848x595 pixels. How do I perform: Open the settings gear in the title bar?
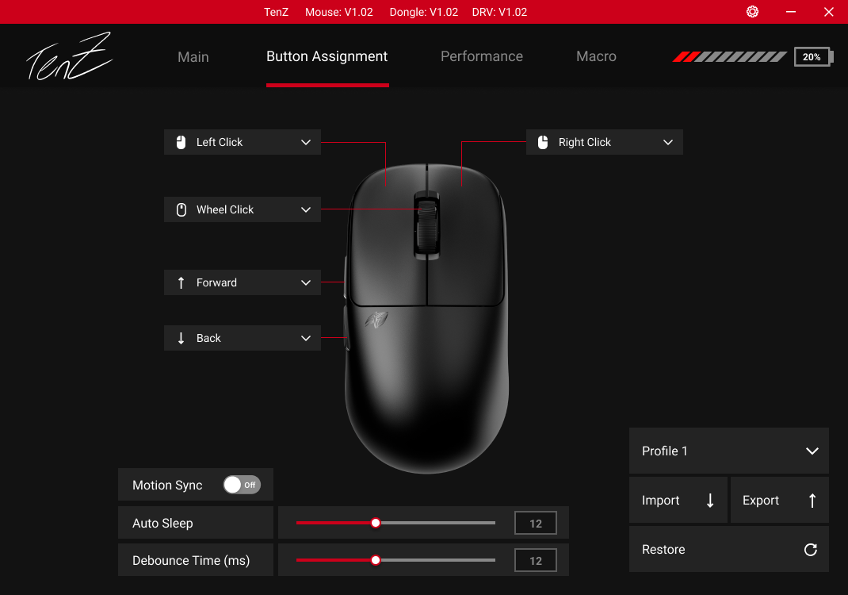click(x=751, y=12)
